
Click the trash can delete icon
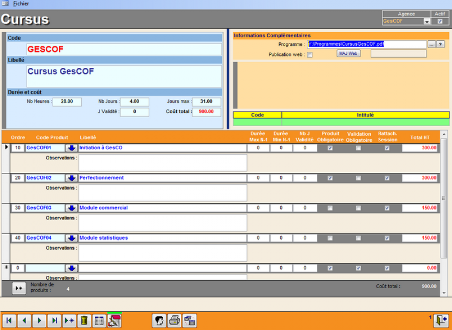click(x=84, y=320)
